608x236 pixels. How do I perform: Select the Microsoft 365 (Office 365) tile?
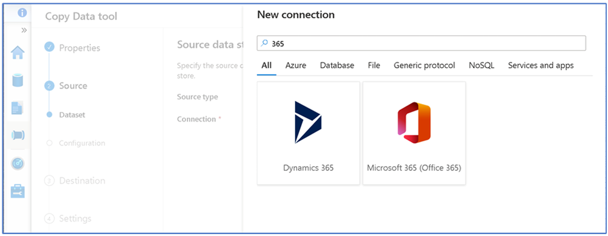(x=414, y=133)
